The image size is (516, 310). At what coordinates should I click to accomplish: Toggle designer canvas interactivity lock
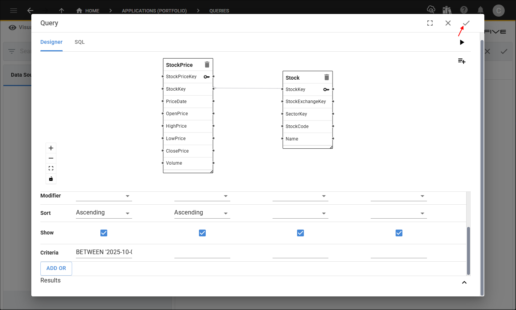tap(51, 179)
